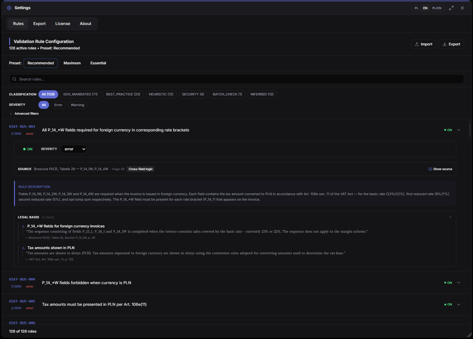Open the Export tab

(x=40, y=24)
